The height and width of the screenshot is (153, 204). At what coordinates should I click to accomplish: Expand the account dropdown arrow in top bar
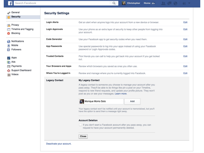tap(189, 3)
